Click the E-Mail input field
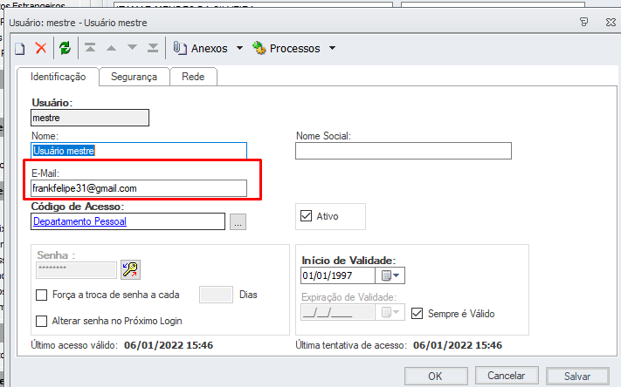621x387 pixels. 139,188
